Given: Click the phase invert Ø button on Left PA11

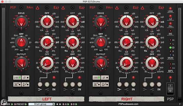Looking at the screenshot, I should [x=25, y=78].
